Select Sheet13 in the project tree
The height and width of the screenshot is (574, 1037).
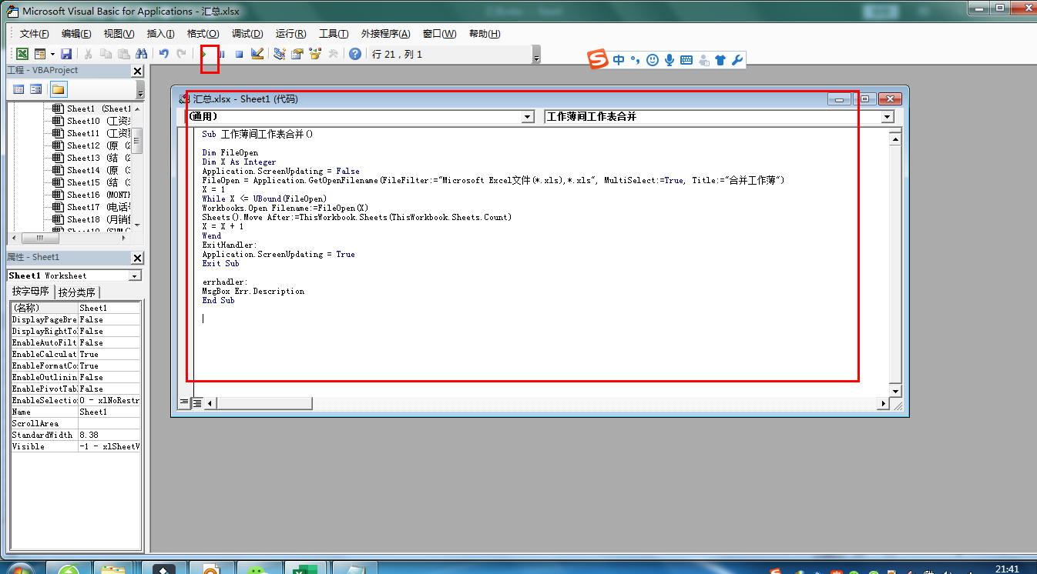click(91, 158)
